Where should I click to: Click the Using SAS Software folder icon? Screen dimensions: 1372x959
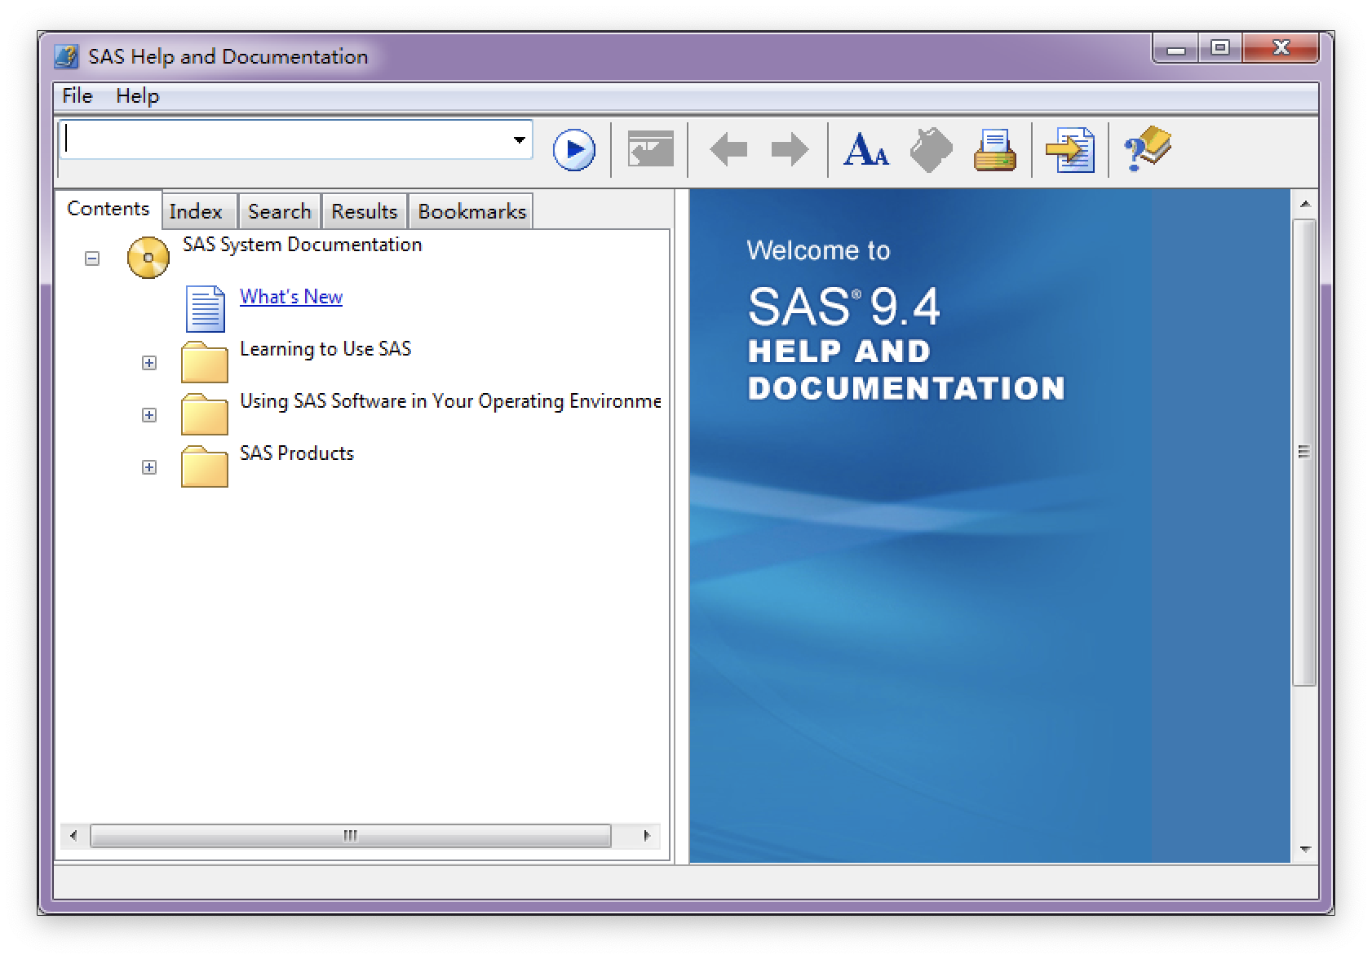pyautogui.click(x=205, y=414)
